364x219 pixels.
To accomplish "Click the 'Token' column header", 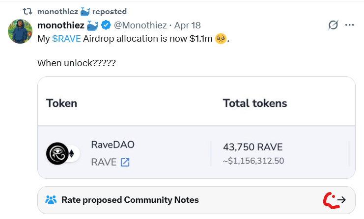I will 61,103.
